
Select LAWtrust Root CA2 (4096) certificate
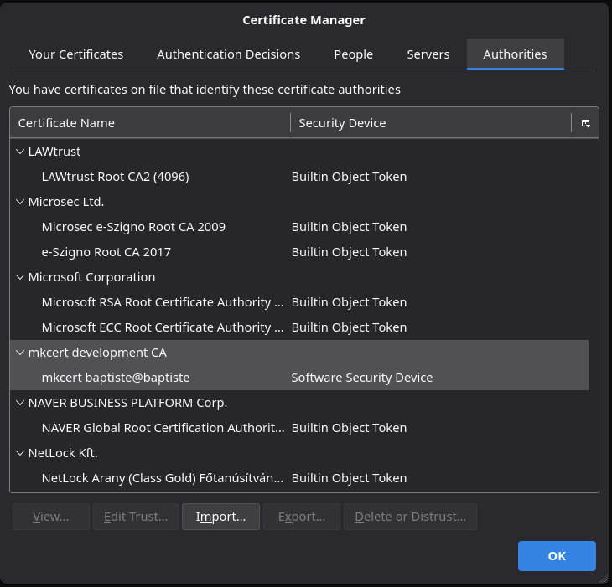[299, 177]
